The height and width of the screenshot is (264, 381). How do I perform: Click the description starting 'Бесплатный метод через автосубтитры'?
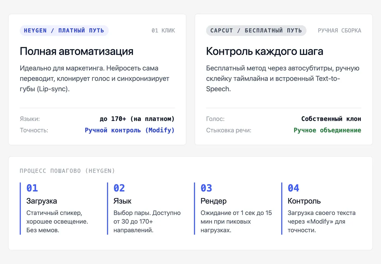pos(283,78)
